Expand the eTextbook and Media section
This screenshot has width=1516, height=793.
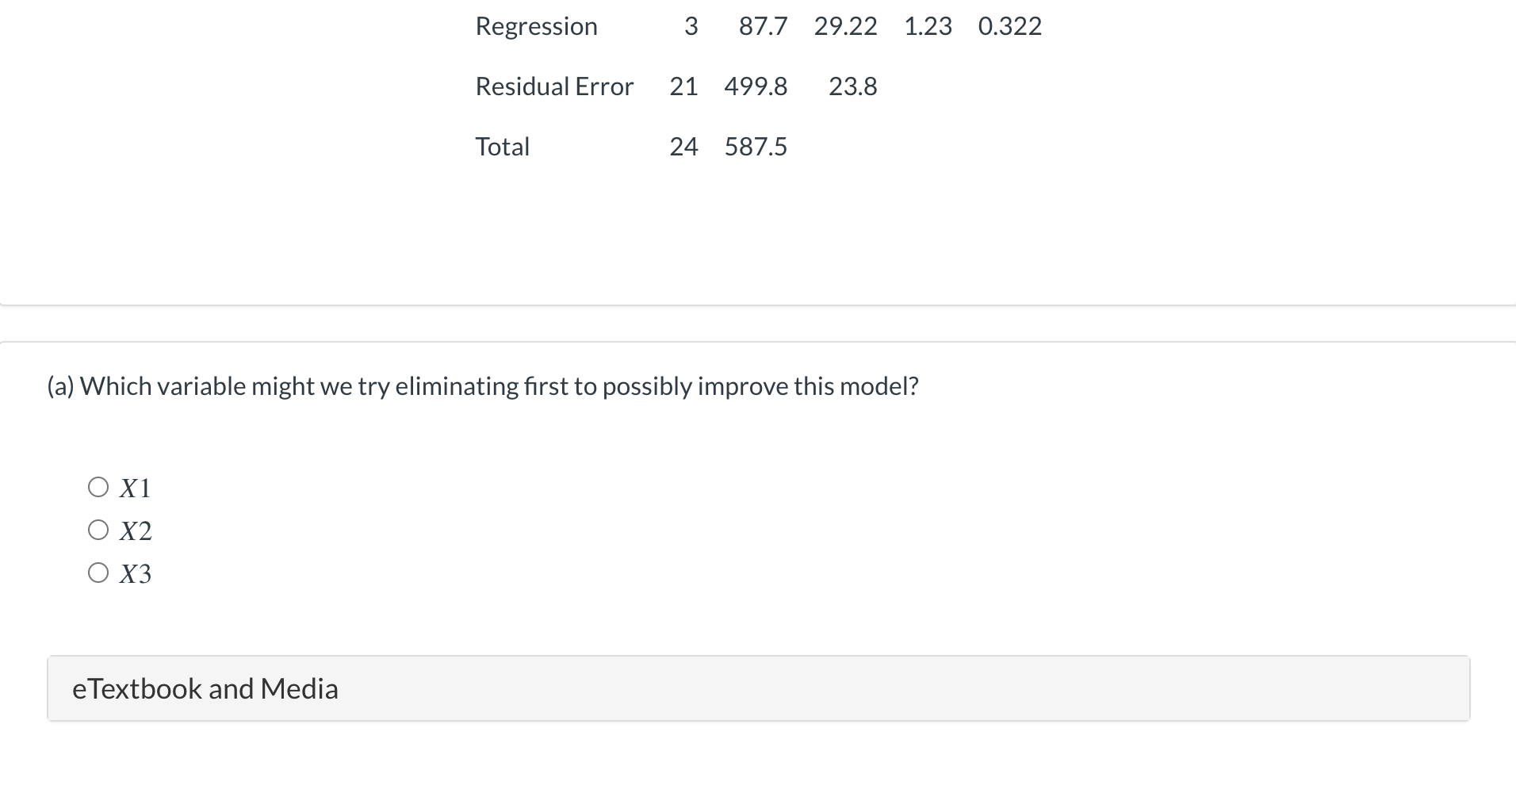coord(759,688)
